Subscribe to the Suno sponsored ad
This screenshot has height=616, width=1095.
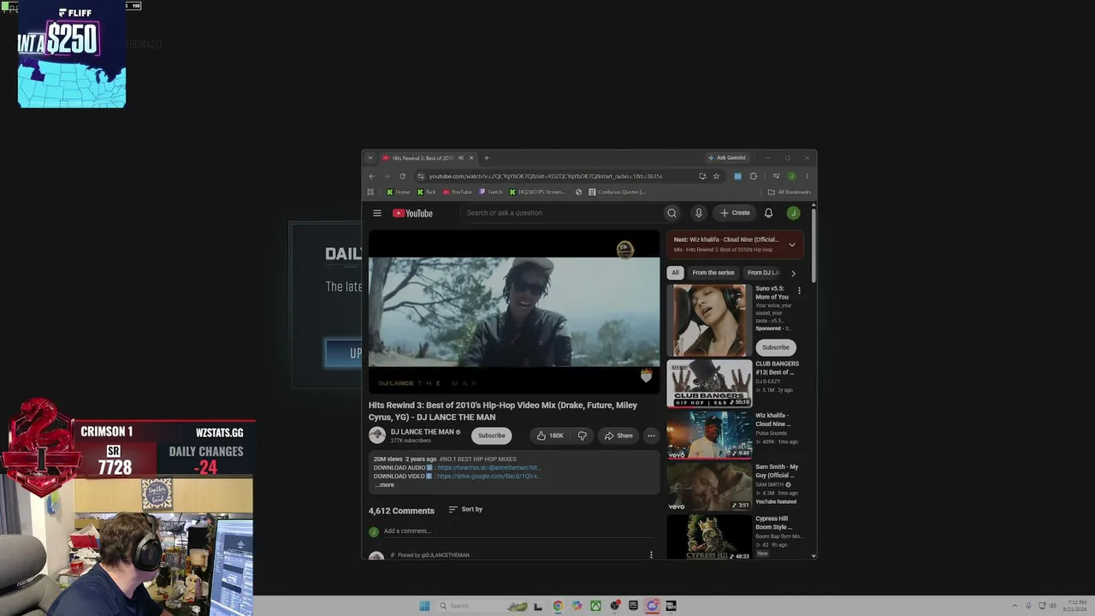[x=776, y=347]
